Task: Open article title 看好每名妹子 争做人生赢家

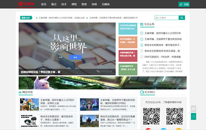Action: 57,118
